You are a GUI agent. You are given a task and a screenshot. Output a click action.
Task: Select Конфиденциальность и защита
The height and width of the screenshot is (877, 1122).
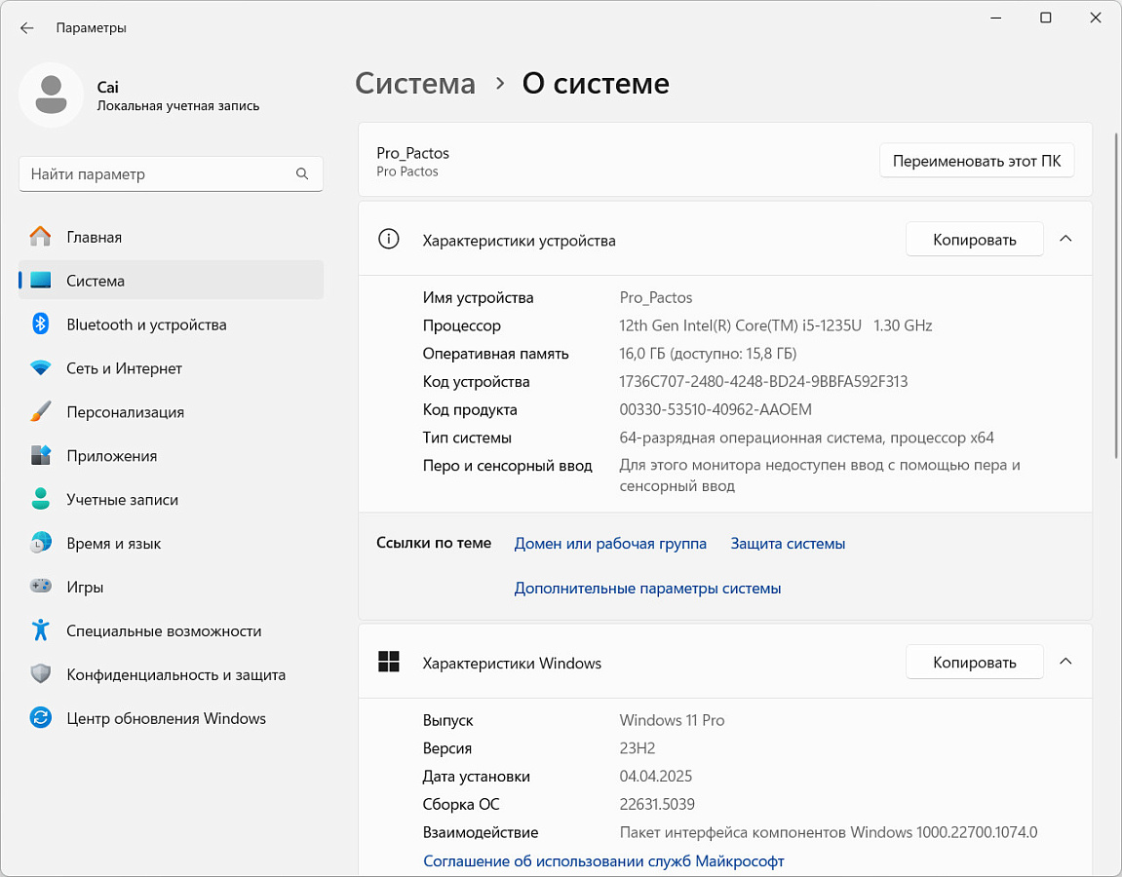click(171, 674)
